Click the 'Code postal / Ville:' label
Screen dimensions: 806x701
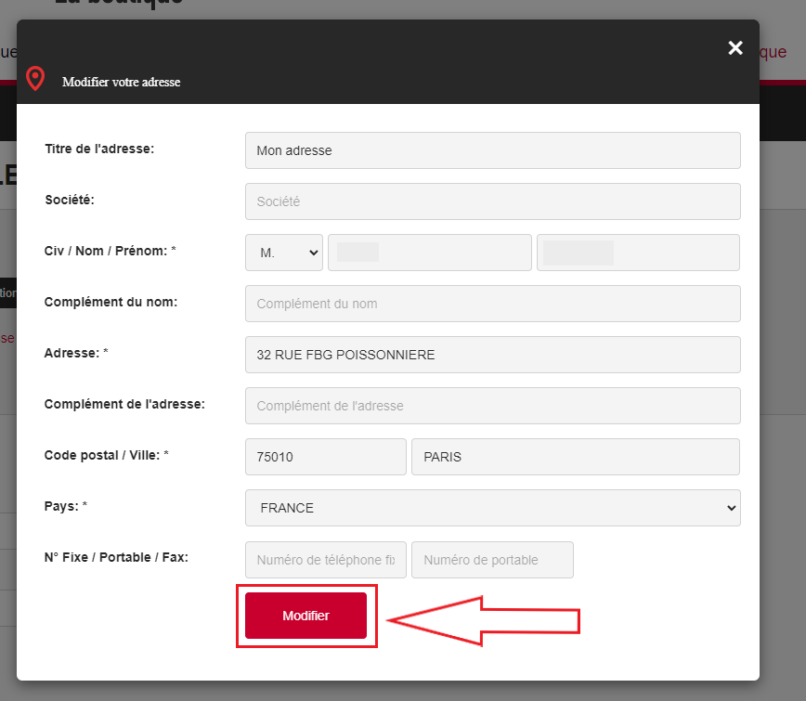[106, 455]
